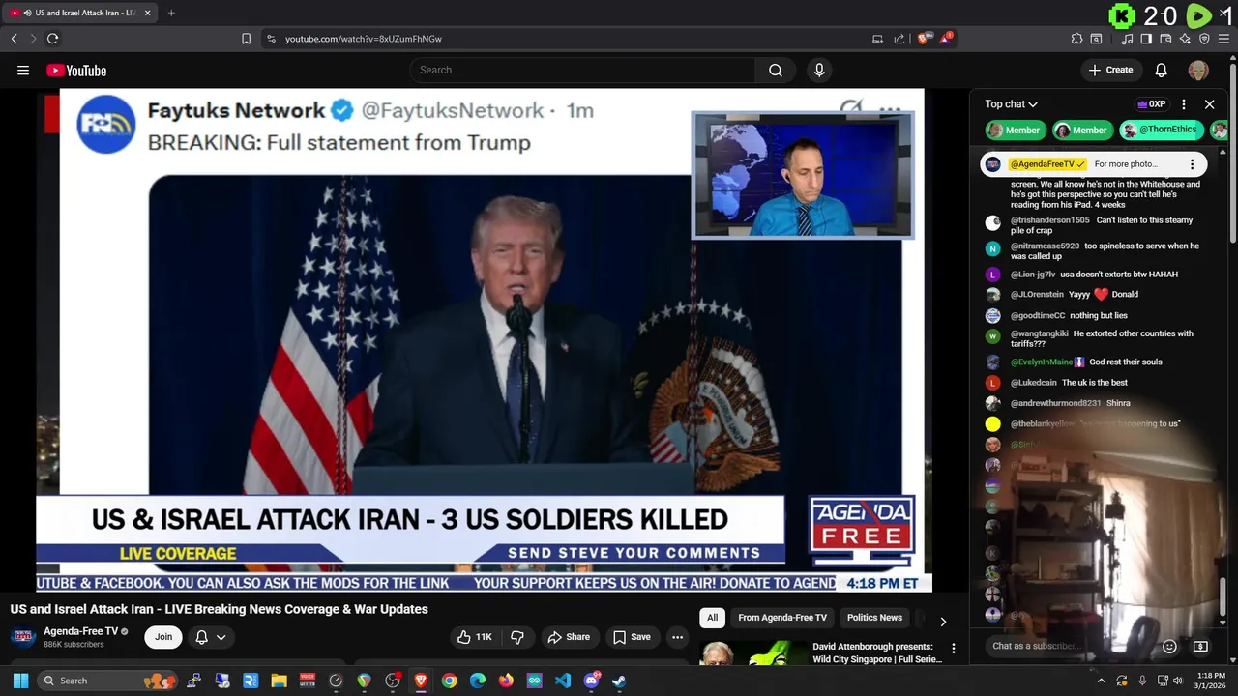Reload the current page
Screen dimensions: 1238x696
[52, 39]
